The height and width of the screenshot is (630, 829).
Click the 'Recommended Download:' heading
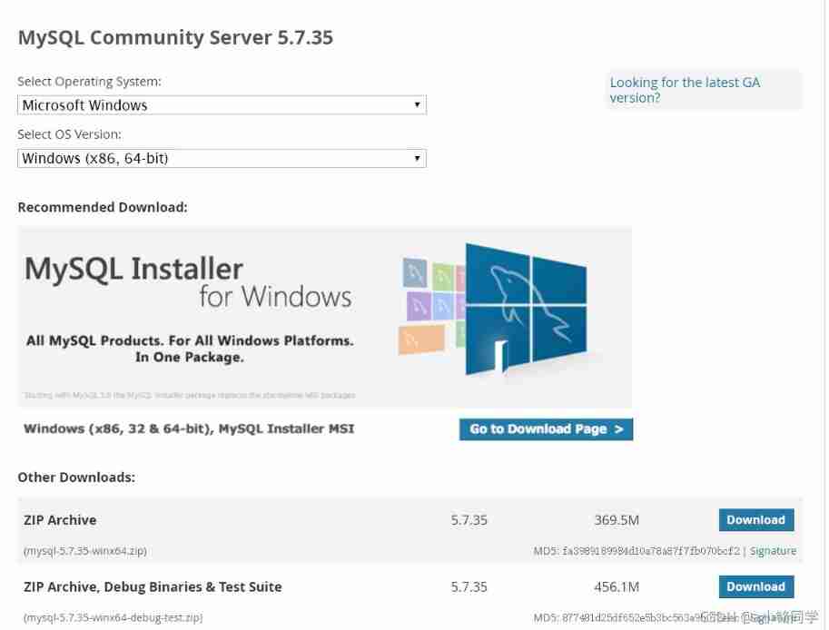[103, 207]
